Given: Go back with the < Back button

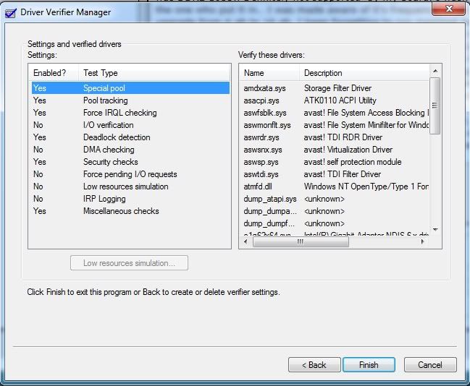Looking at the screenshot, I should pos(314,365).
